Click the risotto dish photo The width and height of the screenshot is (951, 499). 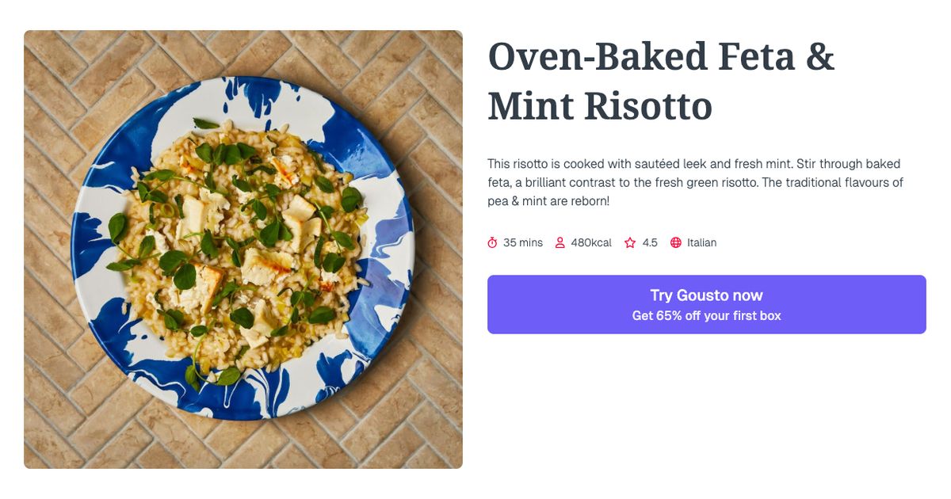(243, 249)
